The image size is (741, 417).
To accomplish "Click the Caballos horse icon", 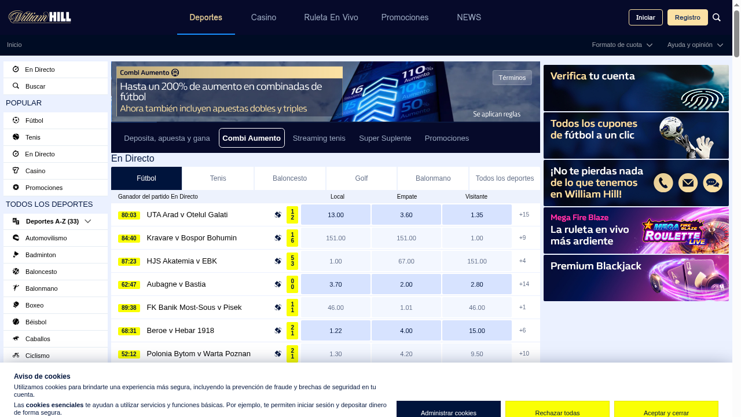I will click(x=16, y=339).
